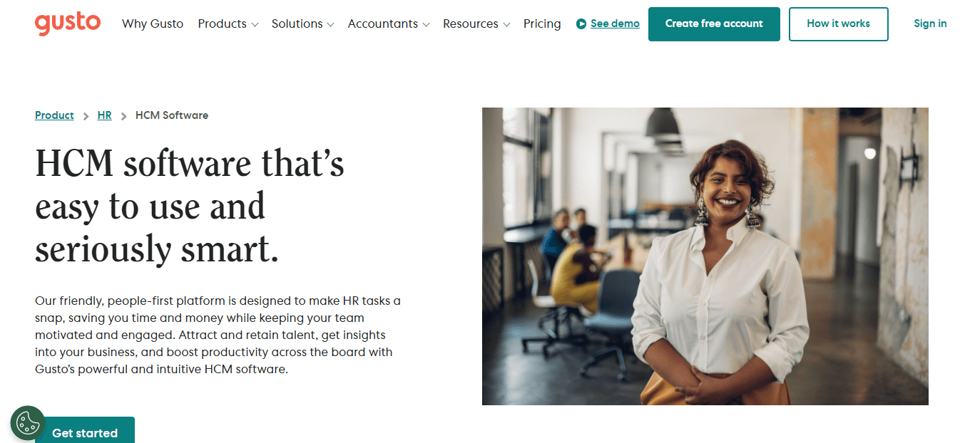
Task: Go to the Pricing page
Action: pyautogui.click(x=542, y=24)
